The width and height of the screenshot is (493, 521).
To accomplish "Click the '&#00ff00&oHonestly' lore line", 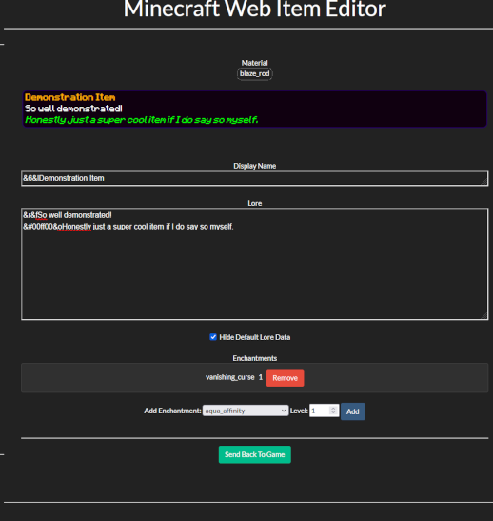I will click(128, 227).
